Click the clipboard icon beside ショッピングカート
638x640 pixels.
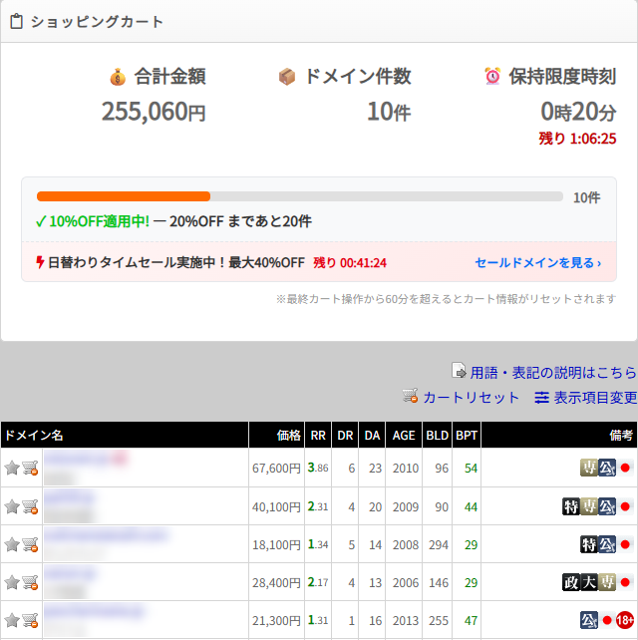pyautogui.click(x=16, y=22)
